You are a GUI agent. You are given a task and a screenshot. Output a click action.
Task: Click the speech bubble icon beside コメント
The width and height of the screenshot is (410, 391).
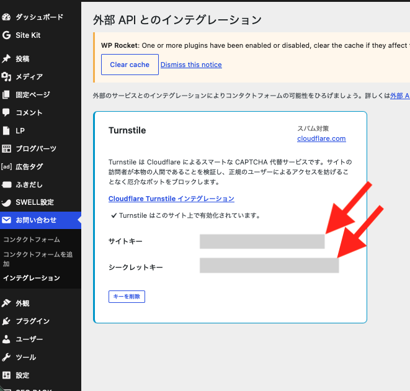point(6,112)
